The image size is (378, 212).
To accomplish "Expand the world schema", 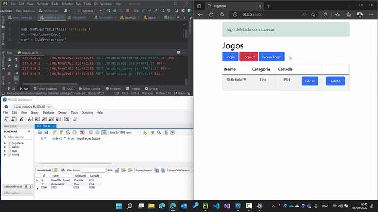I will coord(5,155).
